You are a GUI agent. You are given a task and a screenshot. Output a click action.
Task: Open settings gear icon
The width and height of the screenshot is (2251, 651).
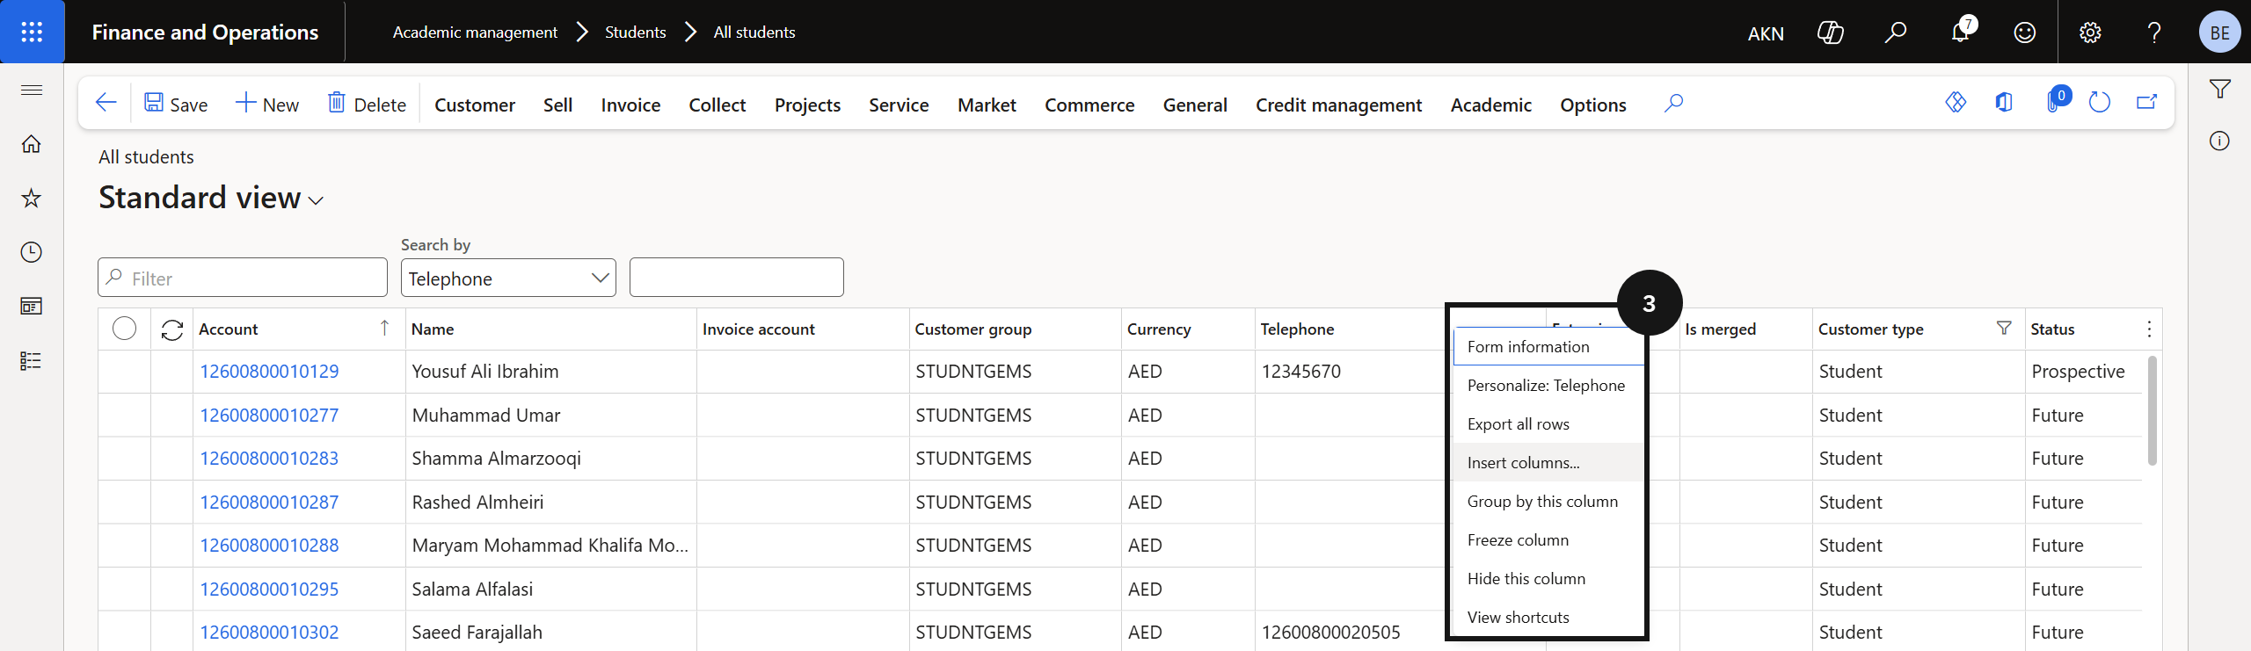click(2090, 33)
